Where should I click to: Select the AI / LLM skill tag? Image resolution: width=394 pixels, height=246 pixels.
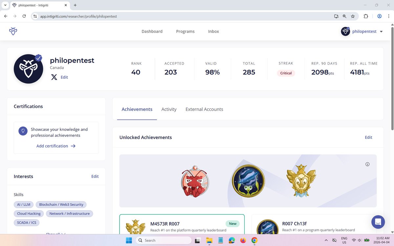(x=24, y=204)
